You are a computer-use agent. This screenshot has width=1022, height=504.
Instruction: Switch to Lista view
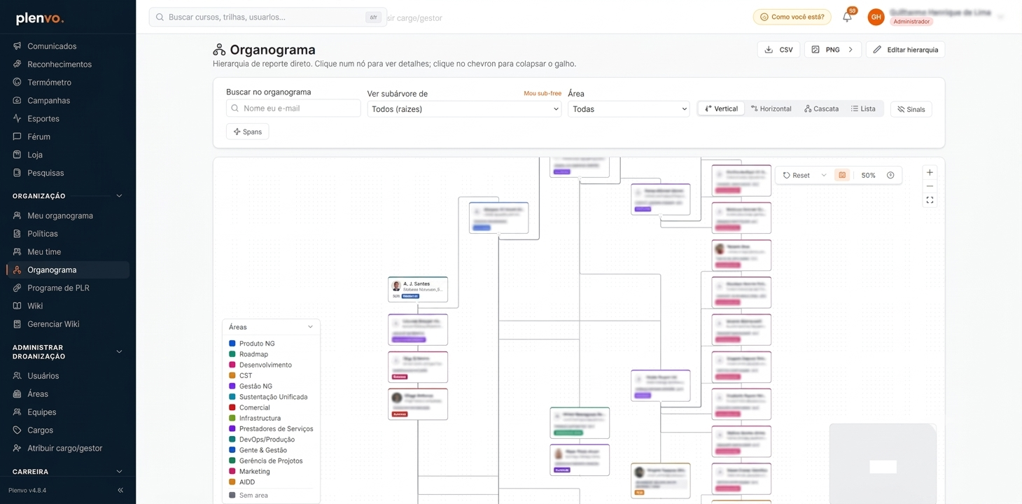[863, 108]
